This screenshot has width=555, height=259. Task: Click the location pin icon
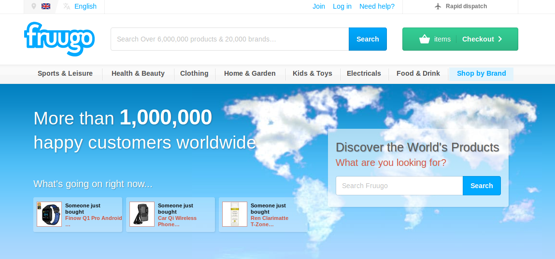(x=34, y=6)
